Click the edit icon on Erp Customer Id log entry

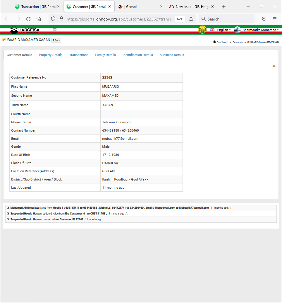pyautogui.click(x=8, y=214)
